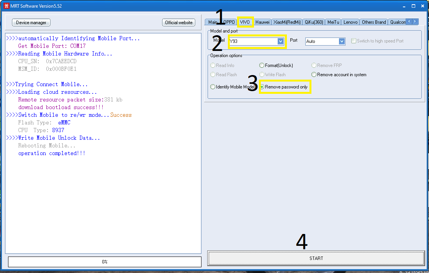The image size is (429, 273).
Task: Click the MRT Software app icon in title bar
Action: click(6, 6)
